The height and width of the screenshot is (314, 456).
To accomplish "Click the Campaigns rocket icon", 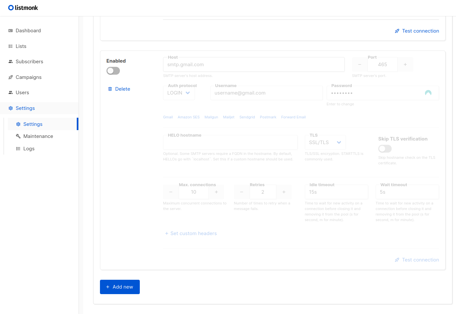I will (10, 77).
